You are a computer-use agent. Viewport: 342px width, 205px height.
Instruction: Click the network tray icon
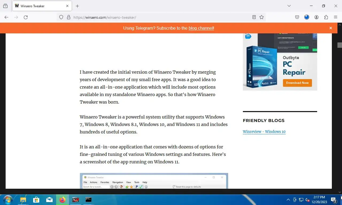(301, 200)
